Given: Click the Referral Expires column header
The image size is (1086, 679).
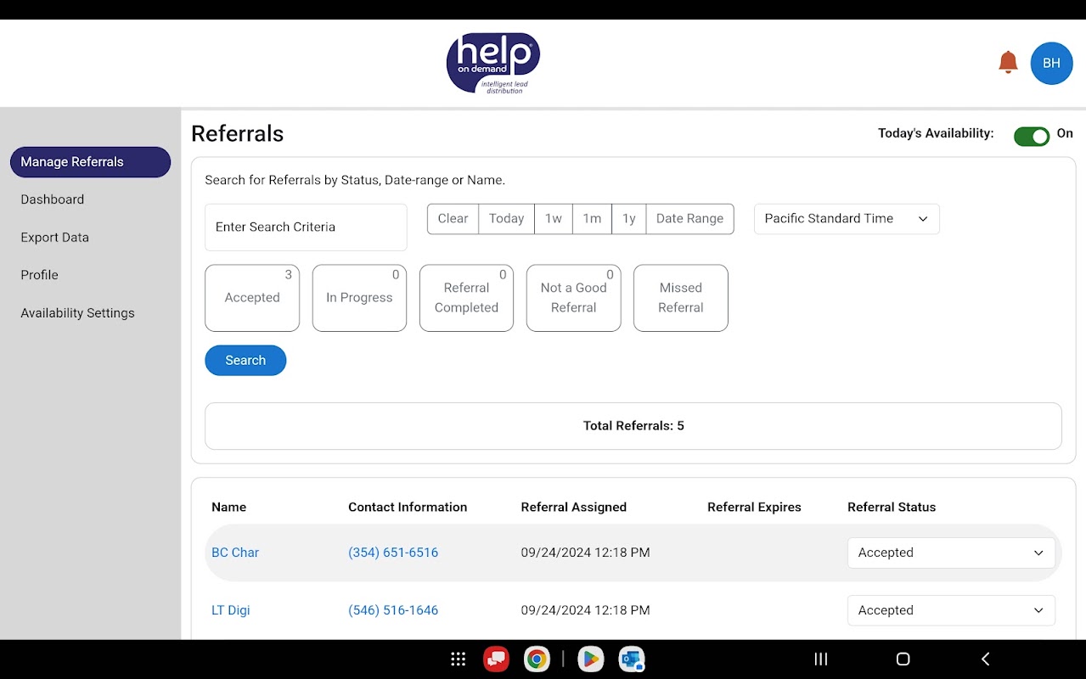Looking at the screenshot, I should (754, 508).
